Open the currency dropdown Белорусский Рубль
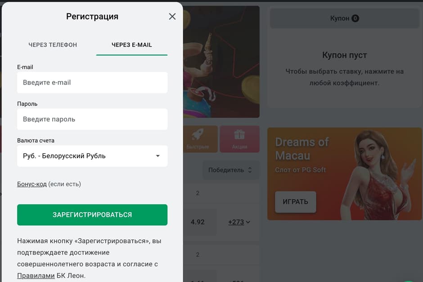423x282 pixels. point(92,156)
